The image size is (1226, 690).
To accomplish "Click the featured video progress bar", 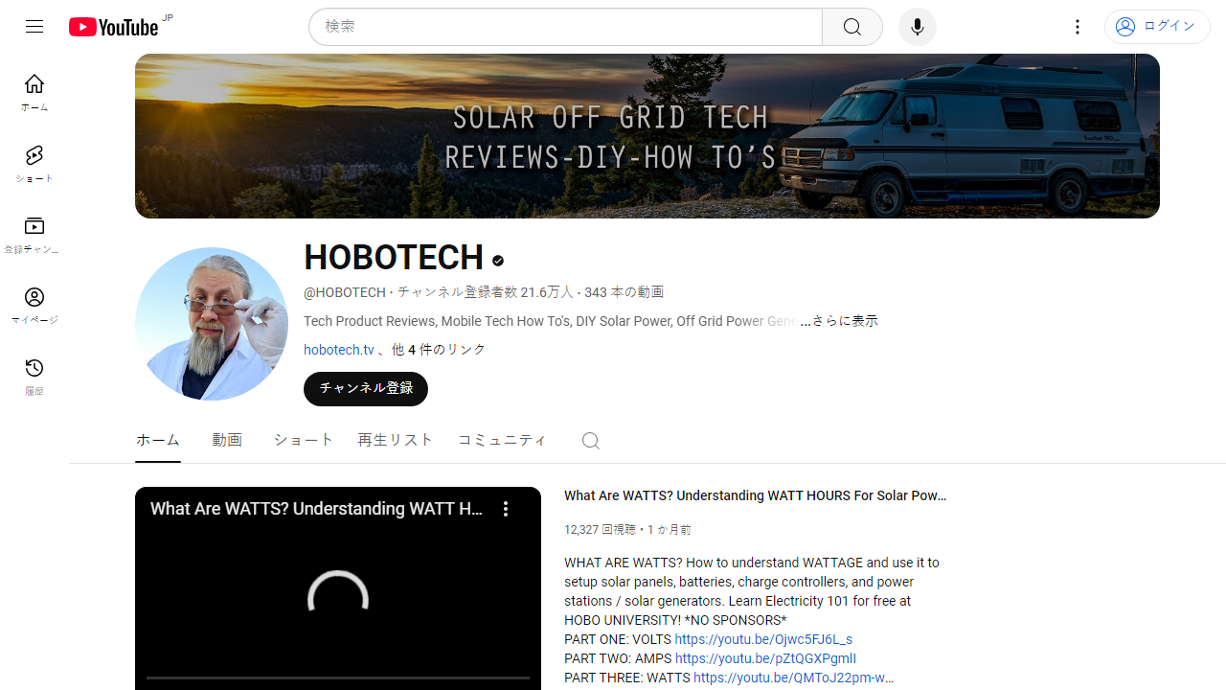I will click(x=337, y=678).
